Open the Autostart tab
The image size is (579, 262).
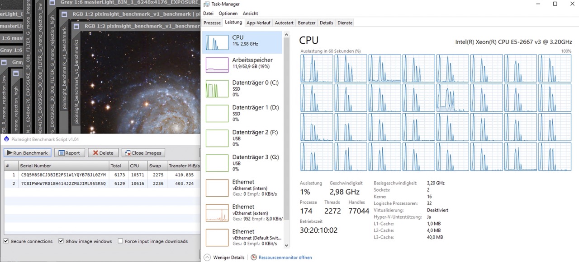coord(284,23)
